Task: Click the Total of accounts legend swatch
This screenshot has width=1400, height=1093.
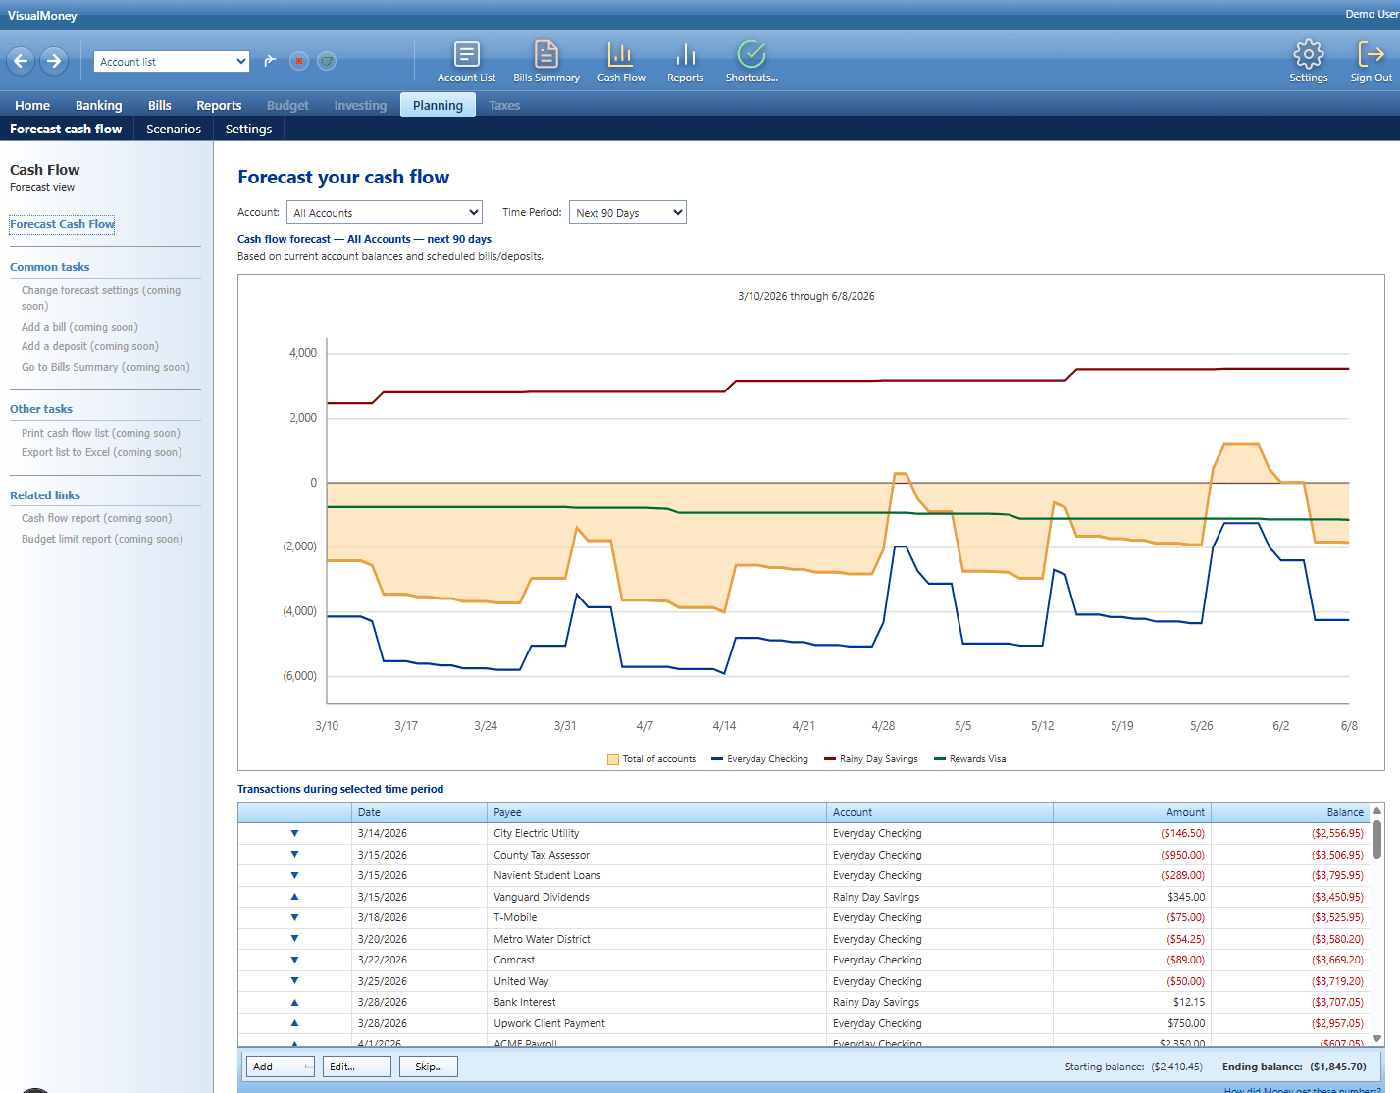Action: [613, 759]
